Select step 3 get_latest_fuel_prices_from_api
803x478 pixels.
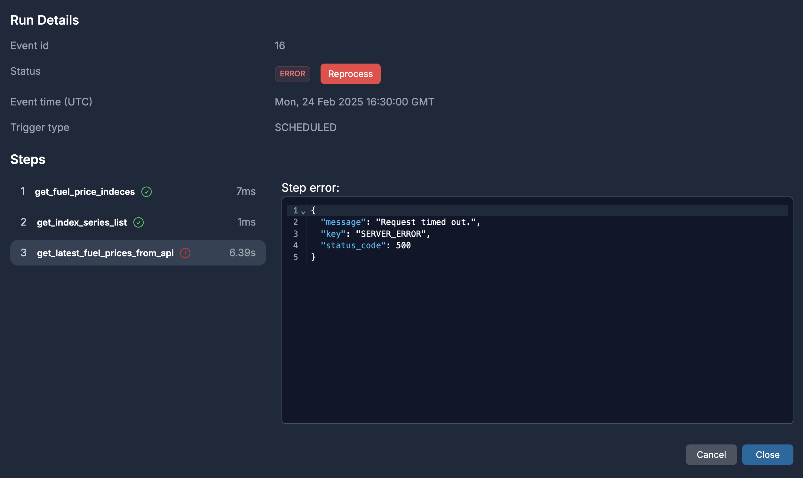tap(106, 253)
